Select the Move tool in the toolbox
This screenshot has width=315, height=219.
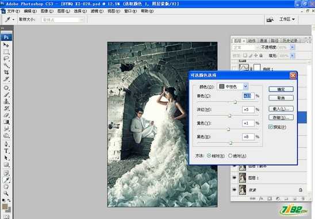6,45
